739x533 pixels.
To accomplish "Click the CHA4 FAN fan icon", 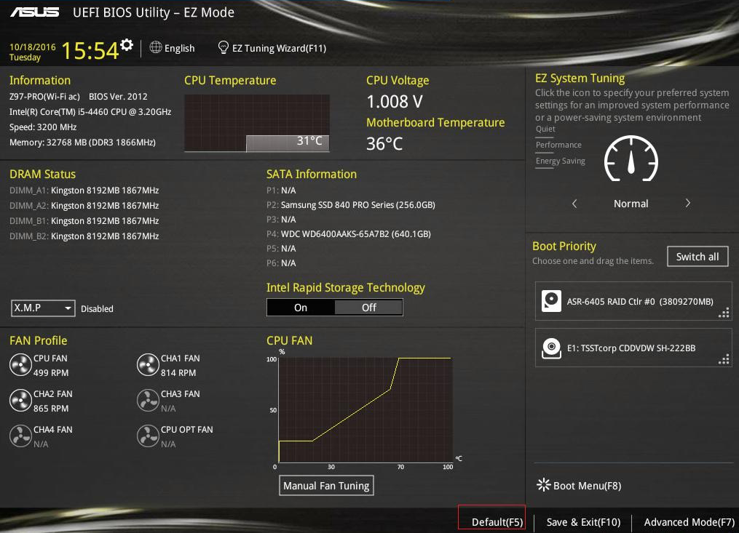I will 20,436.
